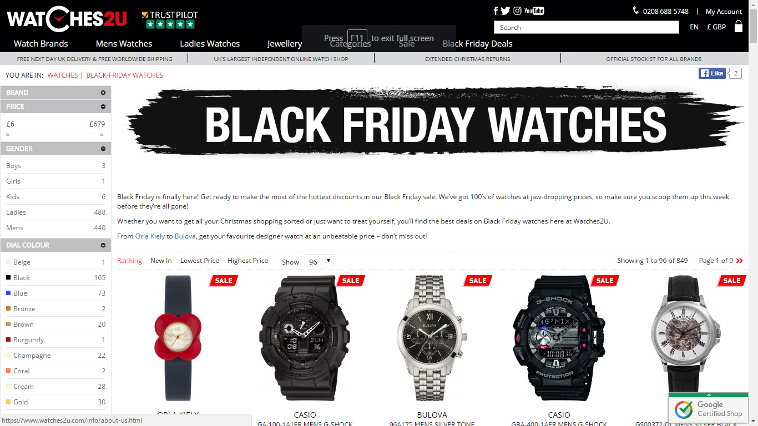Filter gender by Ladies
The width and height of the screenshot is (758, 426).
(x=55, y=212)
